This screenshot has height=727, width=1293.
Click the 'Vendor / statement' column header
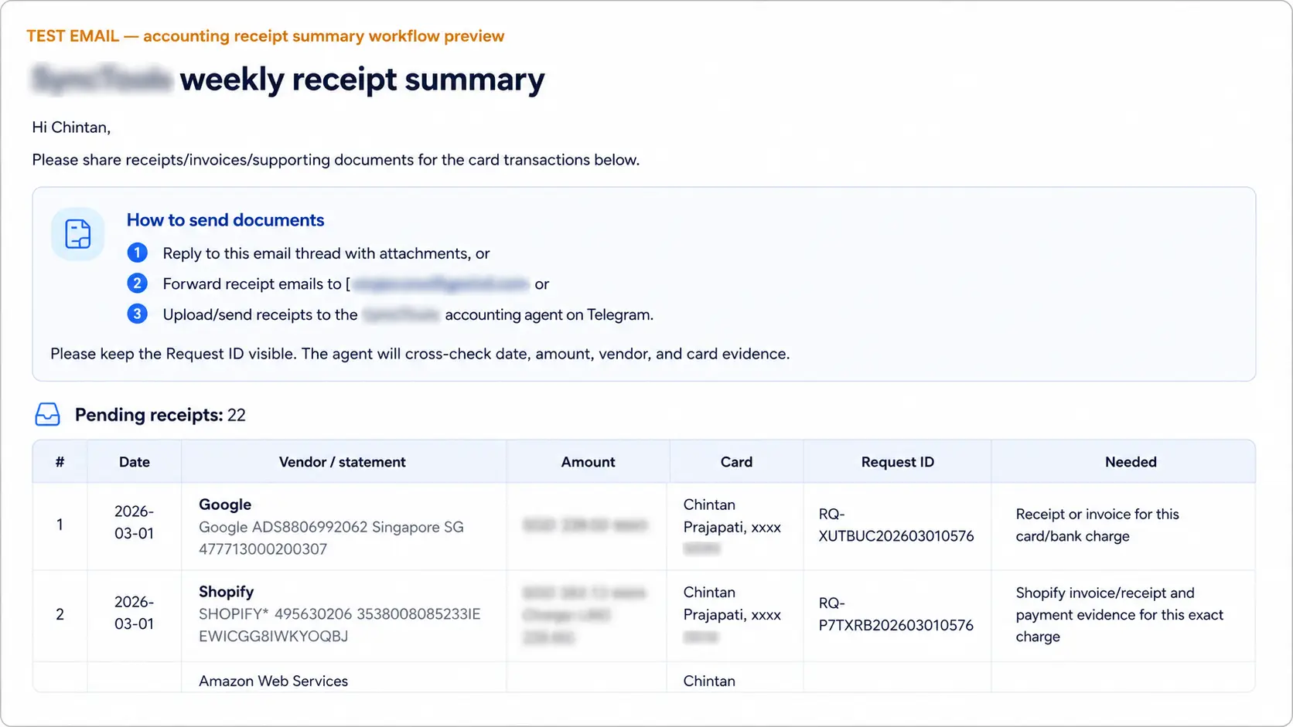click(x=343, y=462)
